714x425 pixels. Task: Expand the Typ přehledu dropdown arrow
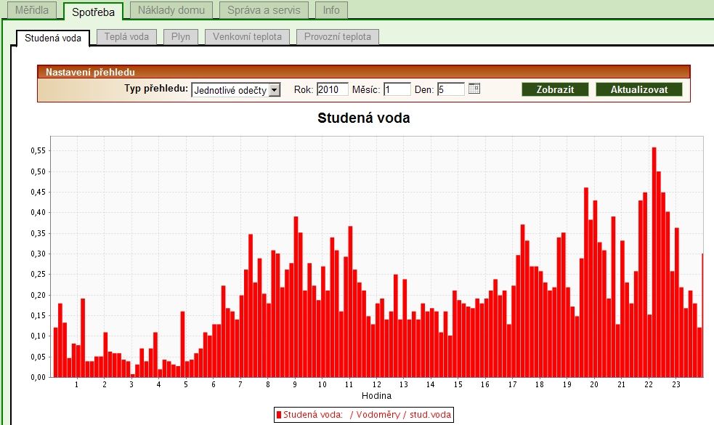[274, 90]
